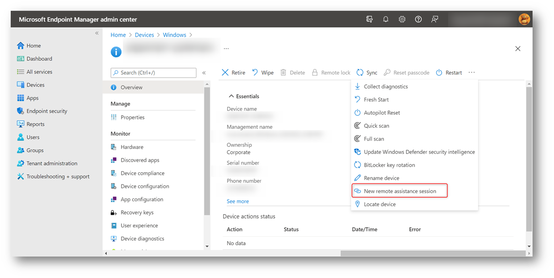Click the See more link
The height and width of the screenshot is (278, 554).
pos(238,201)
